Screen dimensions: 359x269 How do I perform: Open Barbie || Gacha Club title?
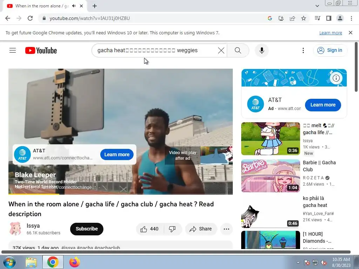(319, 166)
